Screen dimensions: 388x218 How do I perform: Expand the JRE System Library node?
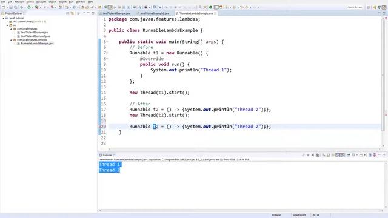coord(7,22)
